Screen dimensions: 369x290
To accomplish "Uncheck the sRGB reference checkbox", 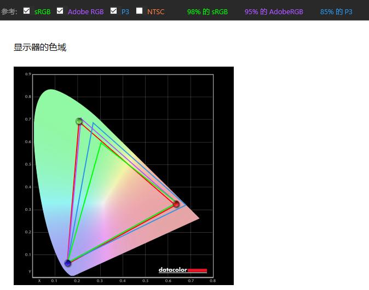I will (27, 10).
